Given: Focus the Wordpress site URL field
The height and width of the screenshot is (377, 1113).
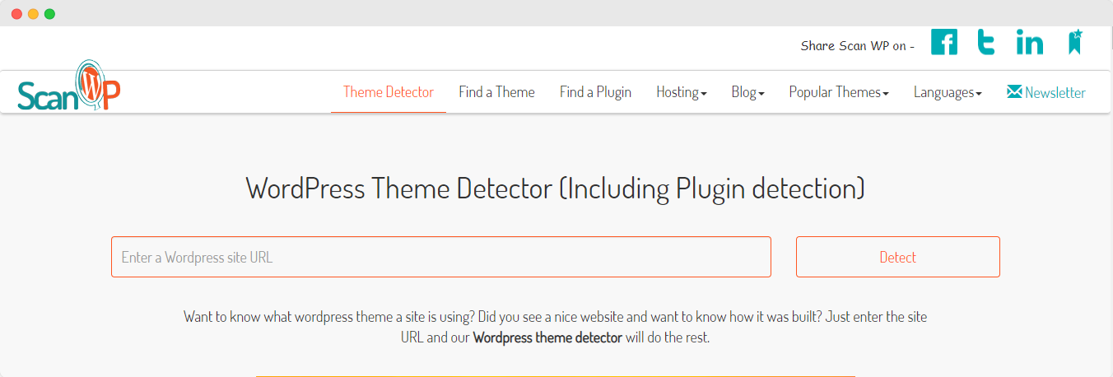Looking at the screenshot, I should pyautogui.click(x=441, y=257).
